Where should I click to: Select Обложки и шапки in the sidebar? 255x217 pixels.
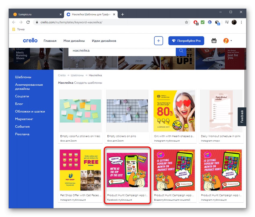(x=30, y=111)
